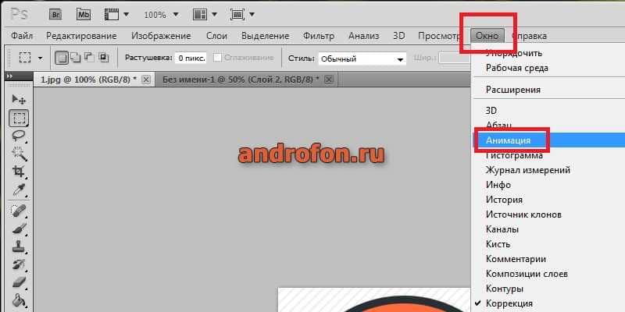Select the Eyedropper tool
Viewport: 625px width, 312px height.
click(x=19, y=190)
